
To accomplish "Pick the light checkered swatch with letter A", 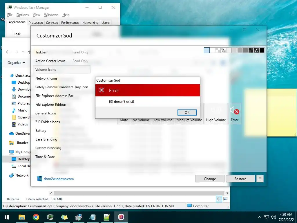I will point(223,50).
